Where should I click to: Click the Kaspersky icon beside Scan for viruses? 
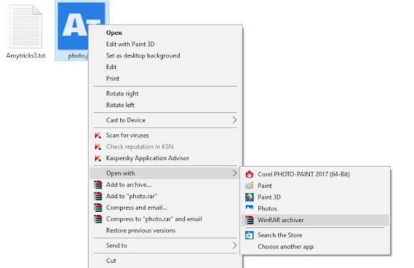tap(98, 136)
